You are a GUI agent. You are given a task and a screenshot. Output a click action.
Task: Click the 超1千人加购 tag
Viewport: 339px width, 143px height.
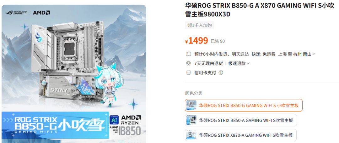click(200, 25)
